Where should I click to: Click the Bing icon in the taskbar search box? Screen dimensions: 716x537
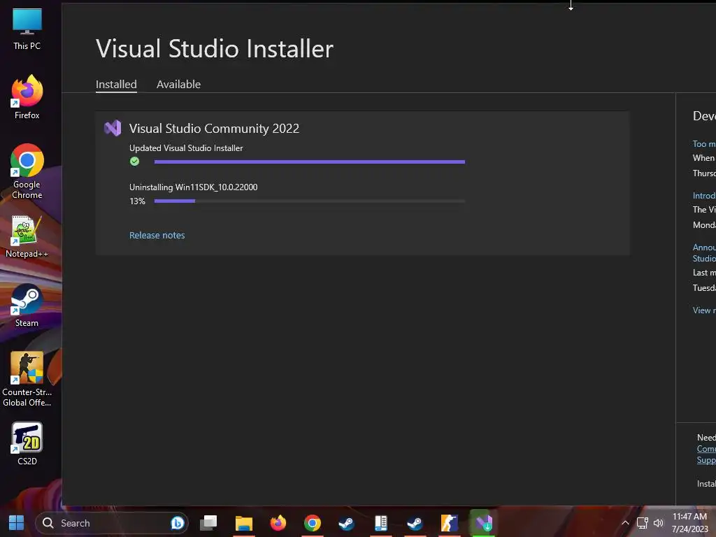click(x=177, y=523)
